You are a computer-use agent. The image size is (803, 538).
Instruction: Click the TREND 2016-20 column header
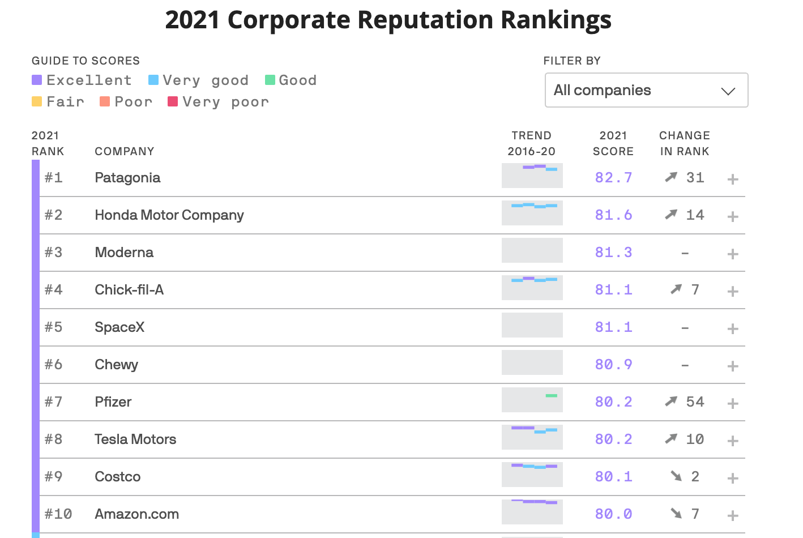click(531, 143)
